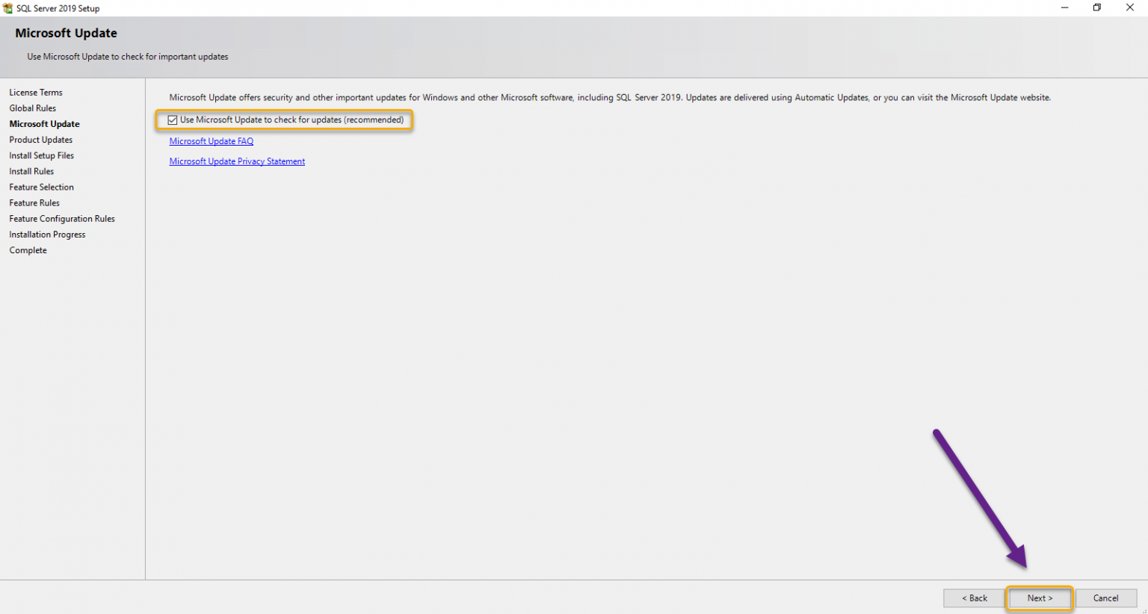Go back to the previous setup step

(974, 598)
